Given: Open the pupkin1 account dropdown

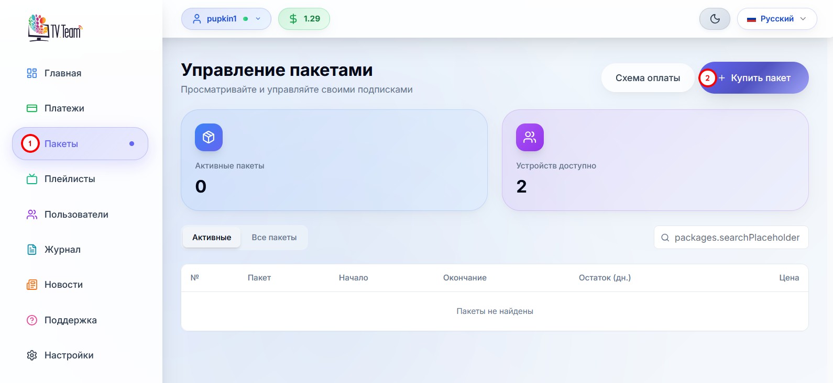Looking at the screenshot, I should [226, 19].
